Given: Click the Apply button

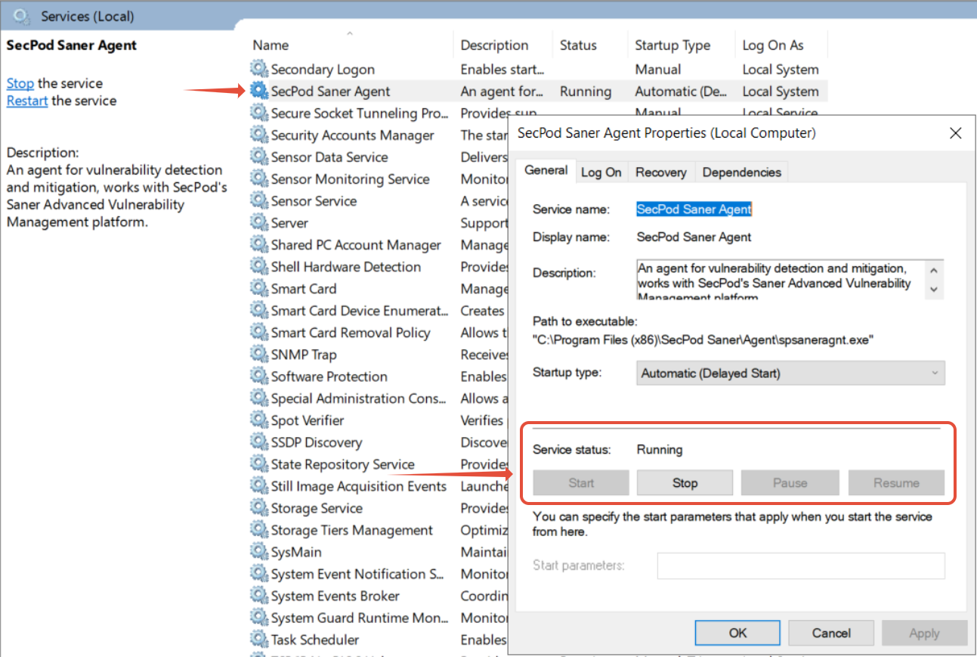Looking at the screenshot, I should pos(924,633).
